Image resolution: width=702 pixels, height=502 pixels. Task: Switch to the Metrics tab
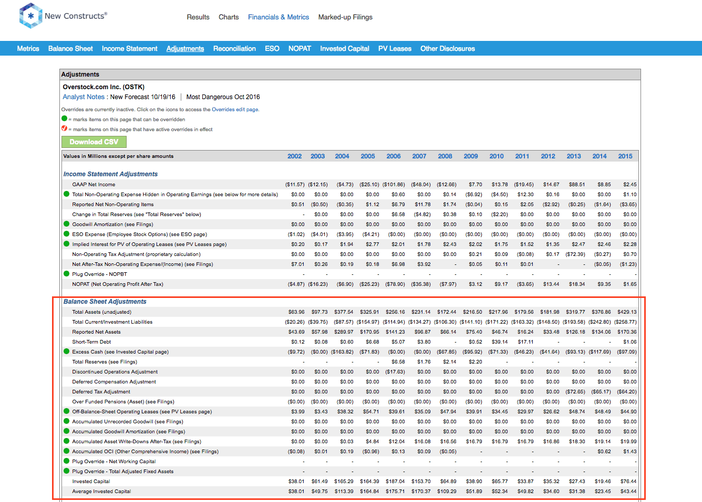click(28, 48)
